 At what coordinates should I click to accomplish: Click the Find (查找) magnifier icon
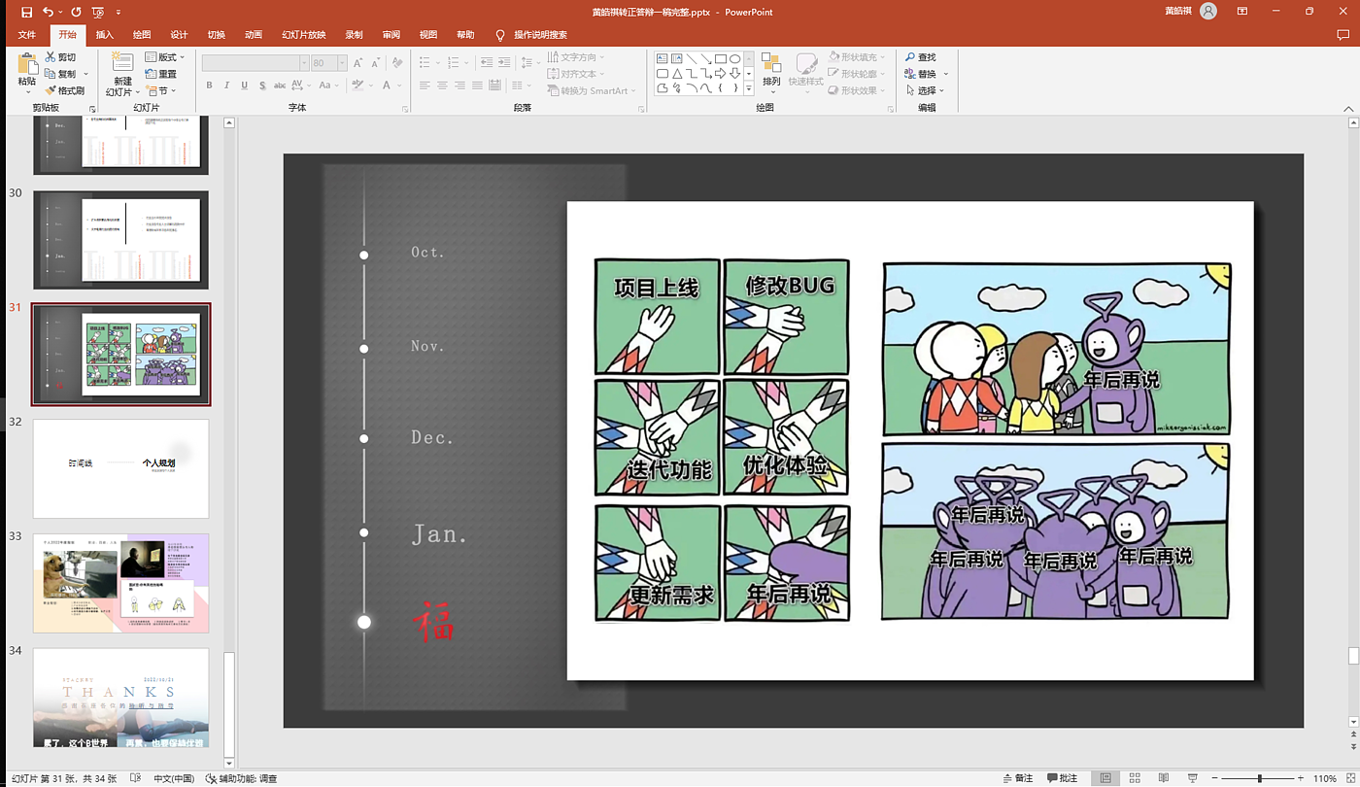tap(910, 57)
